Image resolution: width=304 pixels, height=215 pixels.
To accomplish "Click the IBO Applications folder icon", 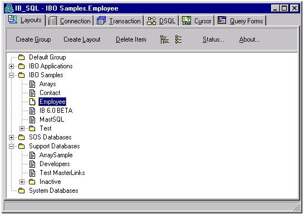I will point(21,66).
